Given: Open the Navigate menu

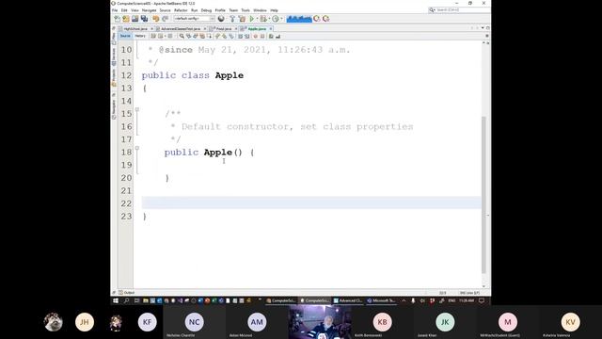Looking at the screenshot, I should point(149,10).
